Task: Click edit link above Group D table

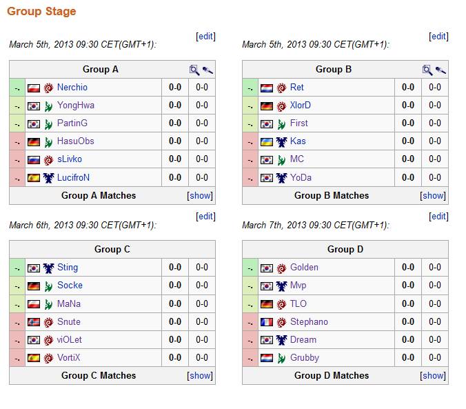Action: [438, 217]
